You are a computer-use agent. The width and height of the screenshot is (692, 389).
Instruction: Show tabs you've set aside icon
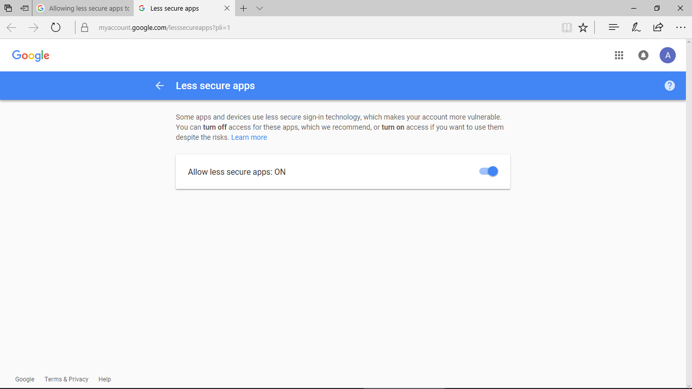click(x=8, y=8)
